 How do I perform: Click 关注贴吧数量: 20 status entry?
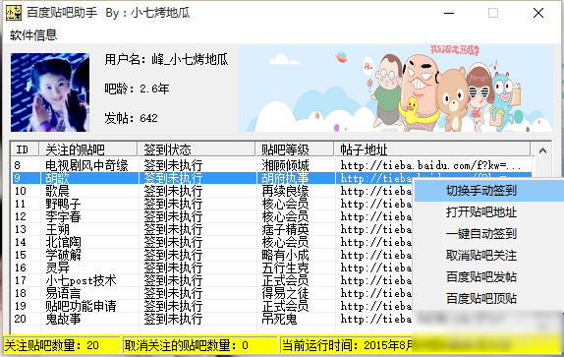(62, 345)
